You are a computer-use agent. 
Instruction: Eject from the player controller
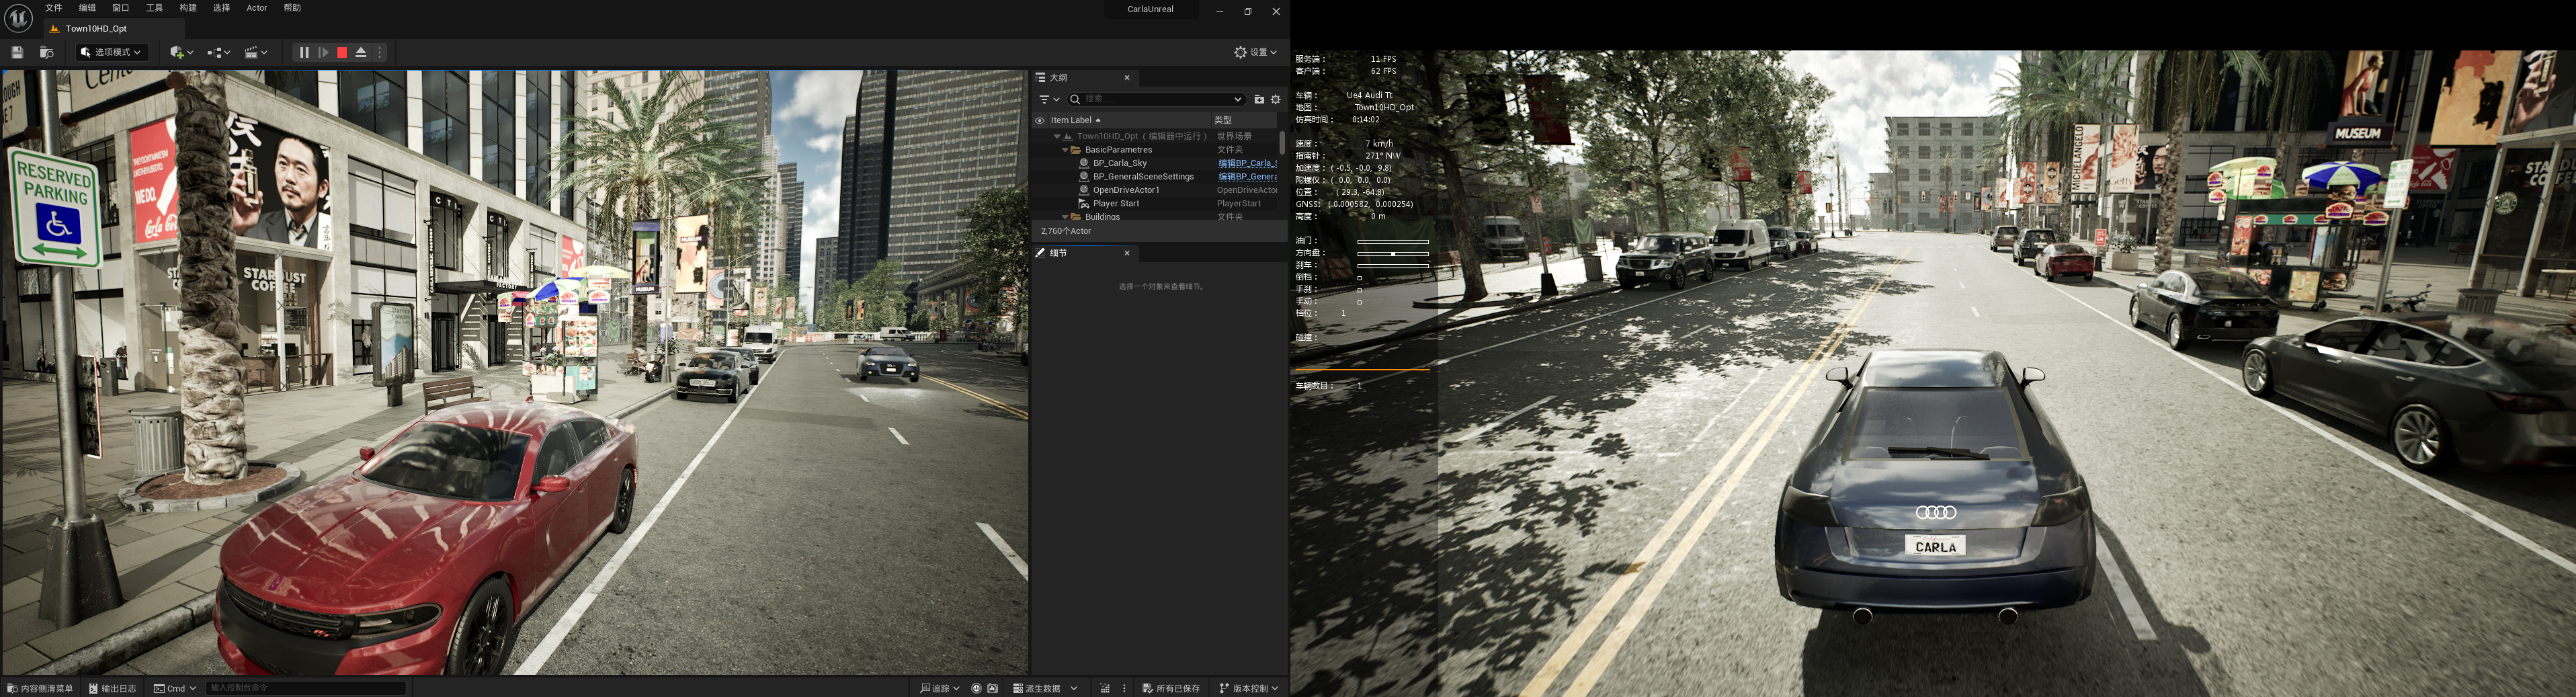(361, 52)
